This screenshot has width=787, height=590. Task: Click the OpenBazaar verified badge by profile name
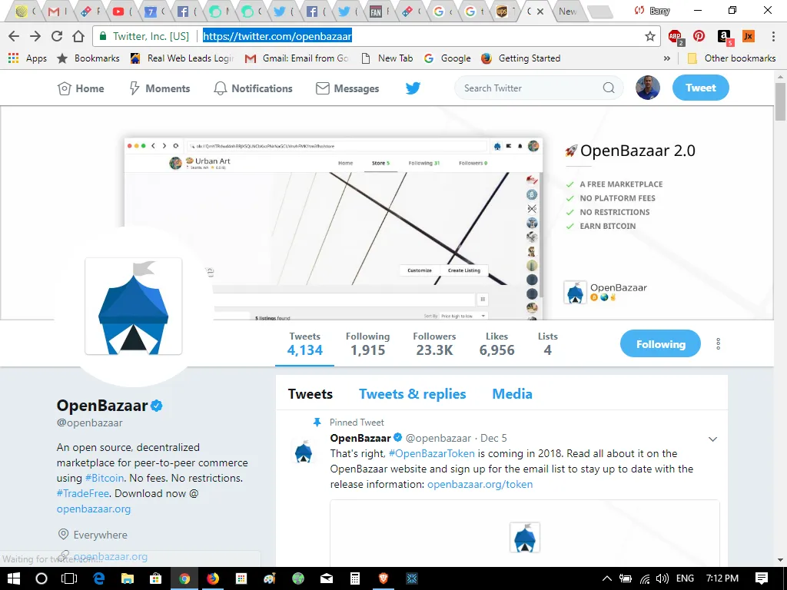pos(157,406)
